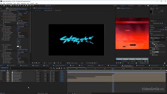Open the File menu

point(1,3)
